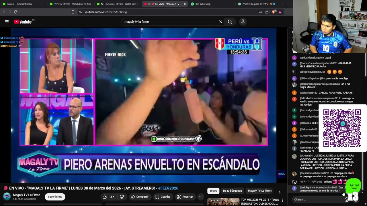This screenshot has width=367, height=206.
Task: Go to YouTube home via logo
Action: pyautogui.click(x=23, y=22)
